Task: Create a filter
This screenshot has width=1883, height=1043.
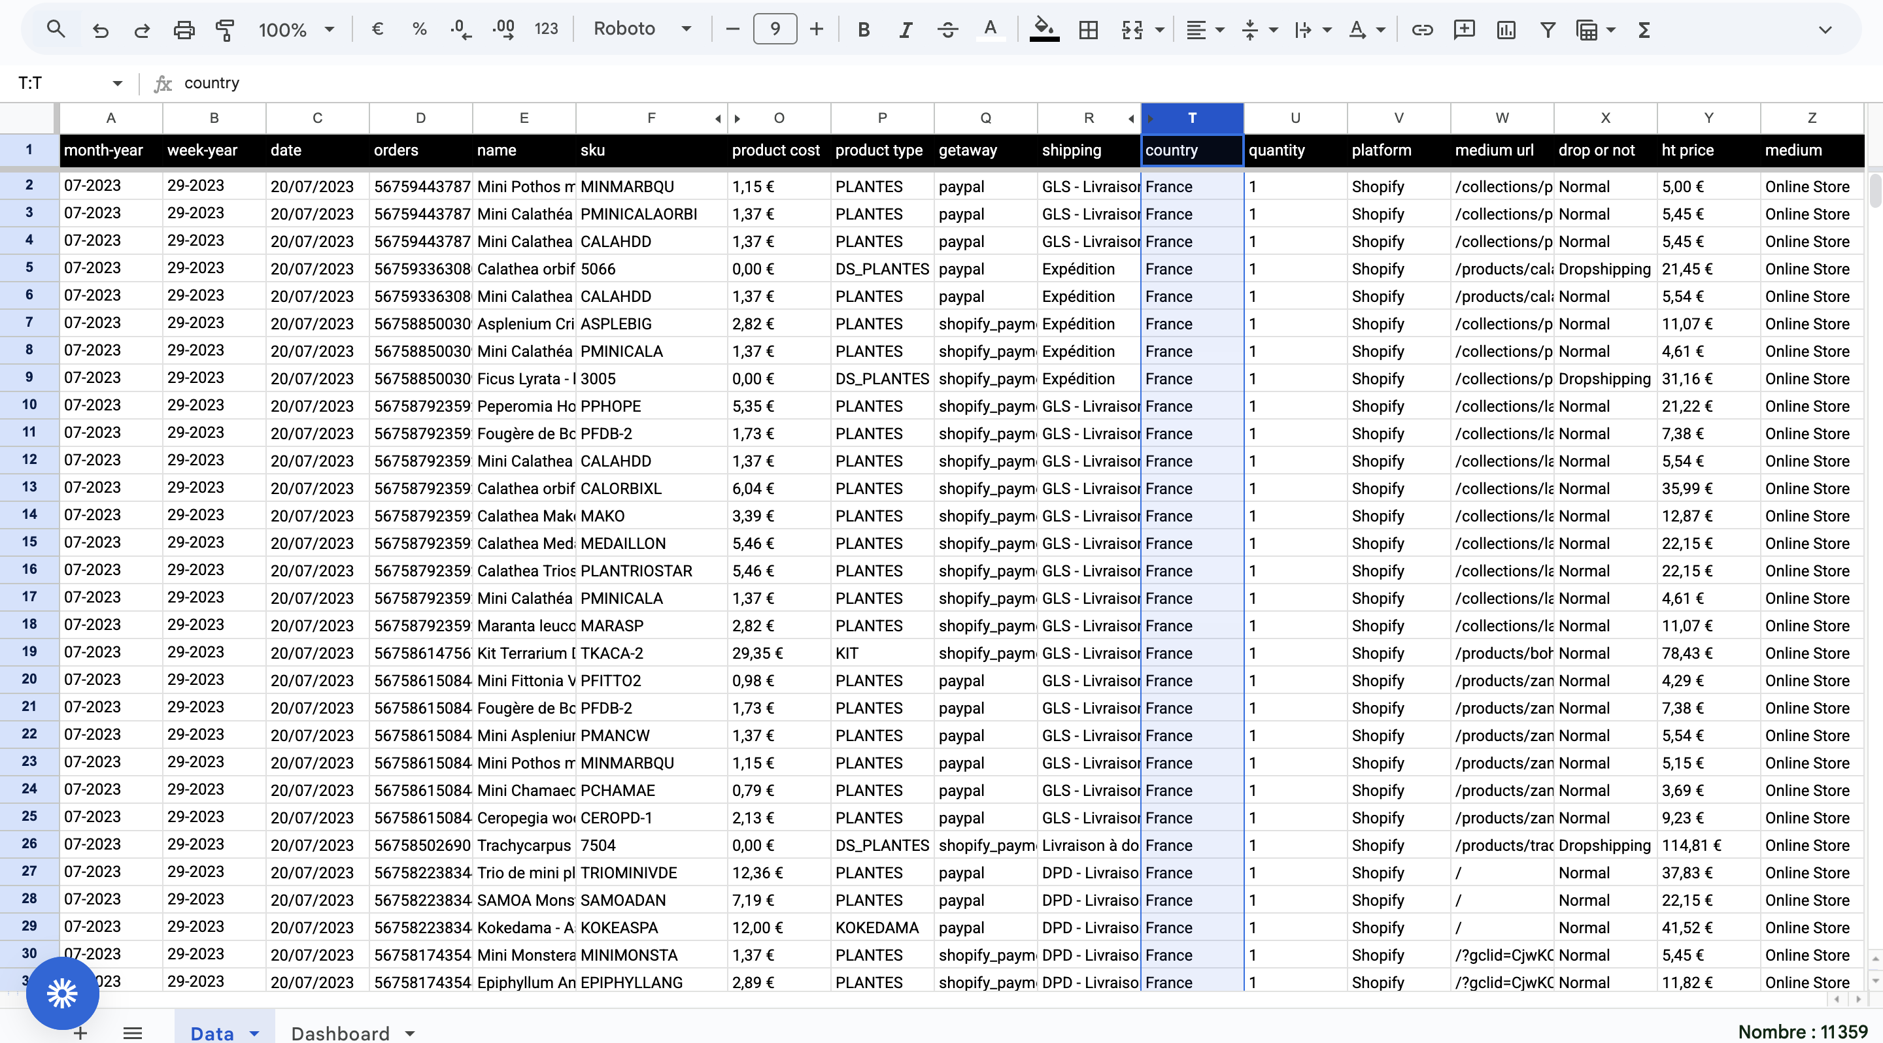Action: 1548,30
